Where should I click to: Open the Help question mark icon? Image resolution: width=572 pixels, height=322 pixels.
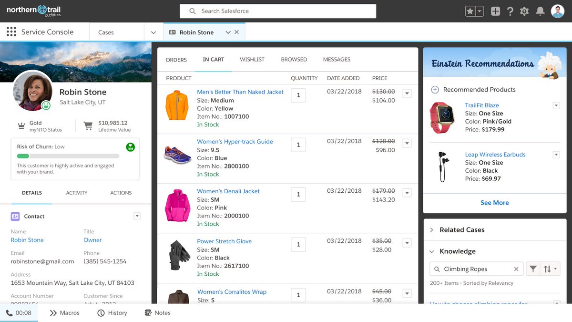pos(510,11)
